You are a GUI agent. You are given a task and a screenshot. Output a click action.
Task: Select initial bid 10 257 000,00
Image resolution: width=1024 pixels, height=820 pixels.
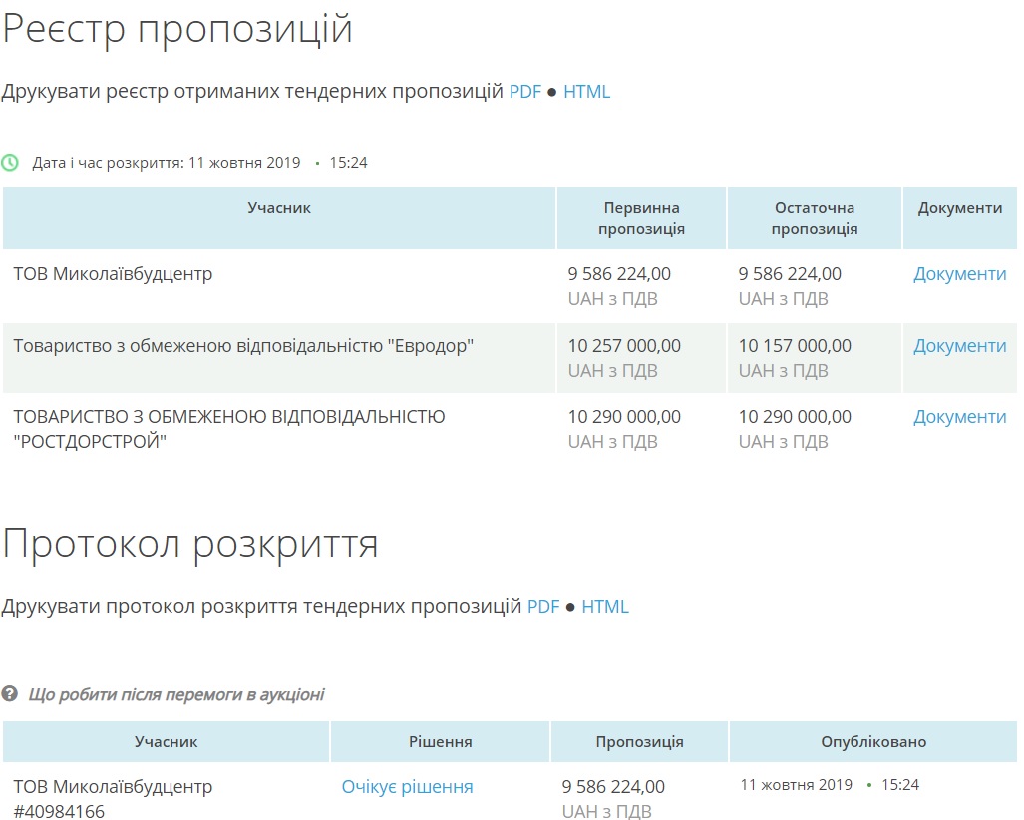[624, 346]
